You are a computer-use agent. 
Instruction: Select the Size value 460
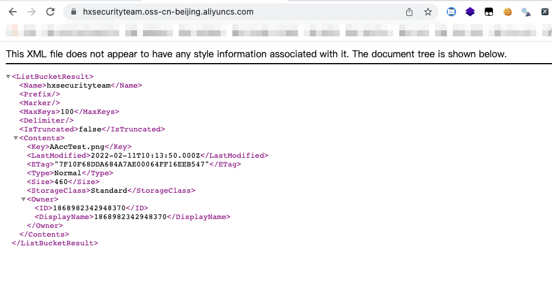tap(61, 182)
